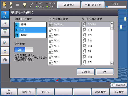The height and width of the screenshot is (96, 128).
Task: Click the home sidebar icon
Action: point(5,51)
